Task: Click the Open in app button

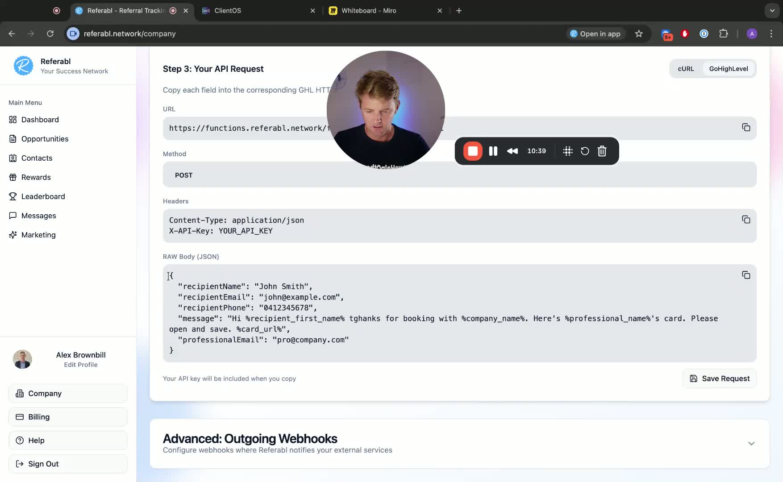Action: pos(596,33)
